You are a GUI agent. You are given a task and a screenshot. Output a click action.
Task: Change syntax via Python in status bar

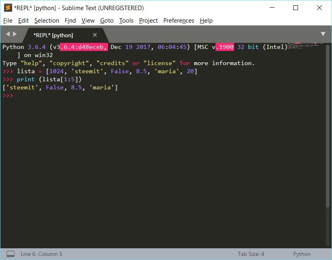[x=302, y=254]
